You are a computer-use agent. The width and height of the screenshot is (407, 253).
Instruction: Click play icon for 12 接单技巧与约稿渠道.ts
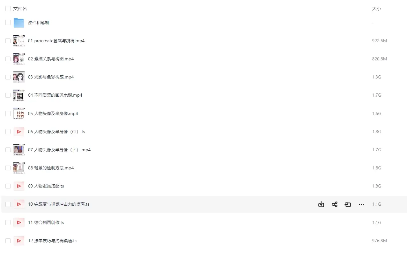point(19,241)
